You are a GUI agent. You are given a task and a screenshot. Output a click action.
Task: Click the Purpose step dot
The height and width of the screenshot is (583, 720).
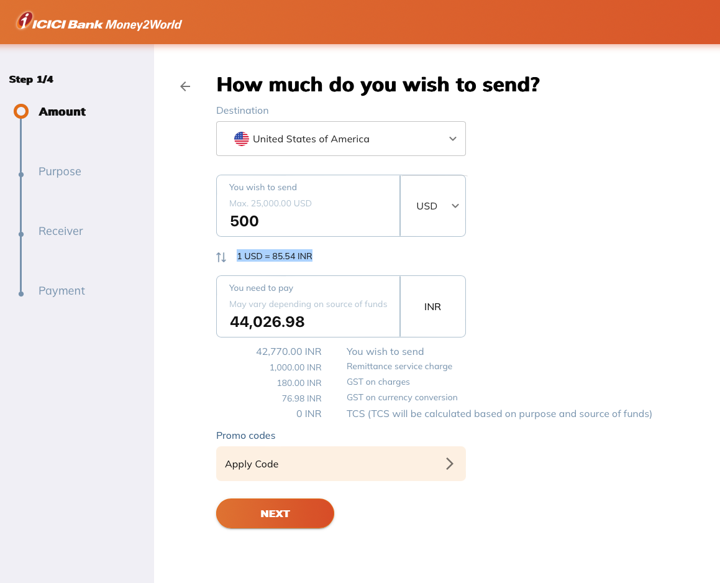tap(21, 175)
